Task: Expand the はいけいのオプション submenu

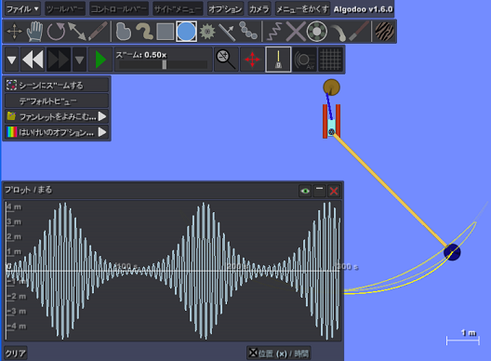Action: pyautogui.click(x=57, y=132)
